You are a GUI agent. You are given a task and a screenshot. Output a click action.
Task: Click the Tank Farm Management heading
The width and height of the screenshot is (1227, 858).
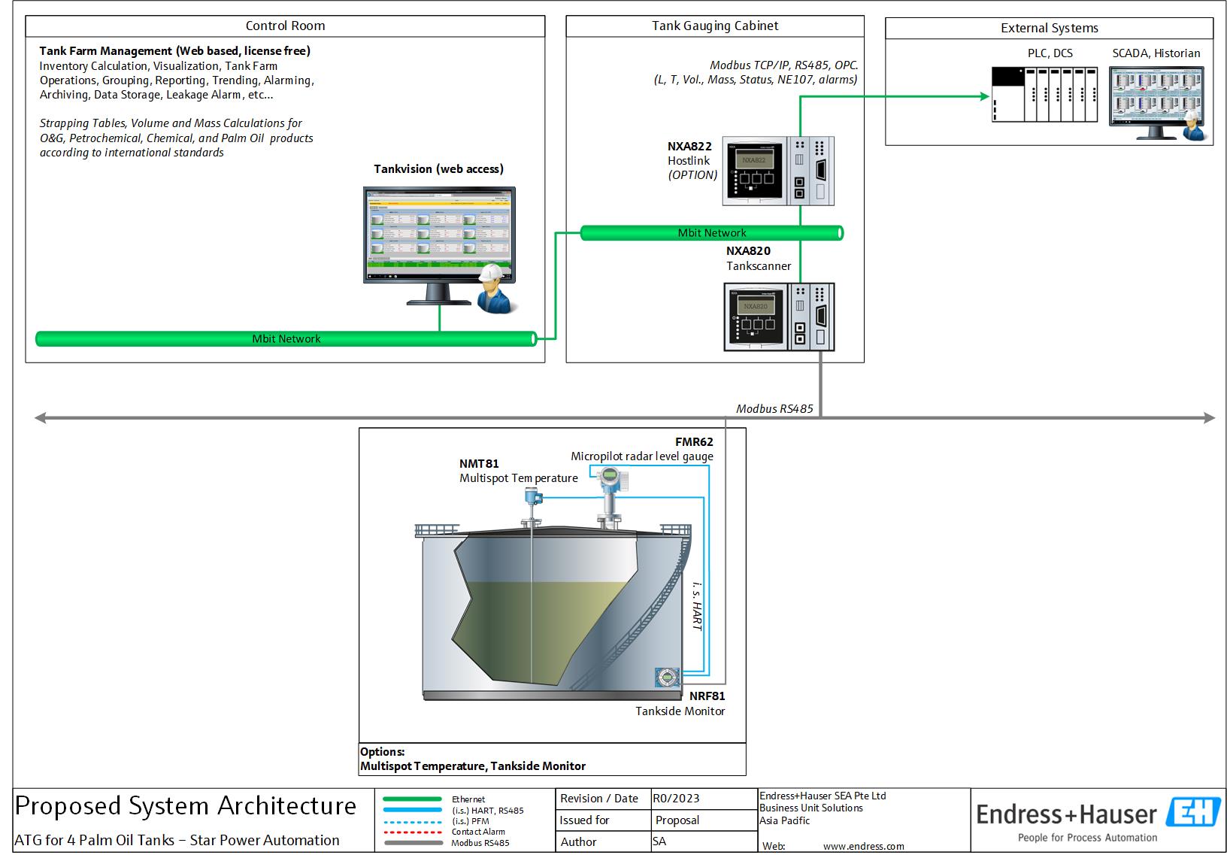pyautogui.click(x=174, y=51)
